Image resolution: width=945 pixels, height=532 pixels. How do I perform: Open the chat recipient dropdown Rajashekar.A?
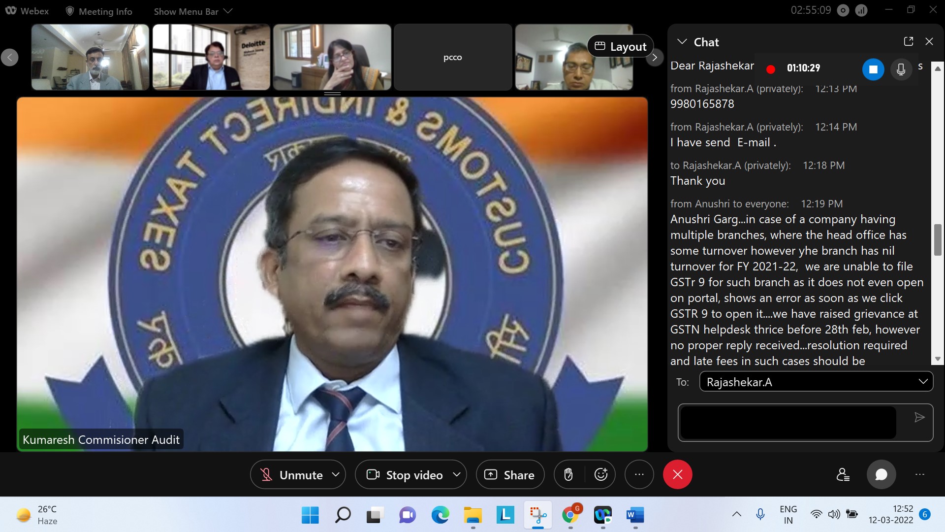(x=816, y=382)
